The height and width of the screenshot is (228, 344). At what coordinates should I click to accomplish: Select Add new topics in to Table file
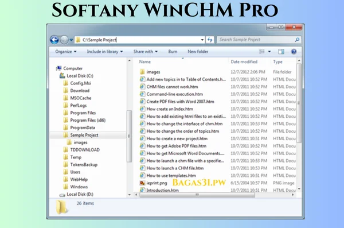183,79
